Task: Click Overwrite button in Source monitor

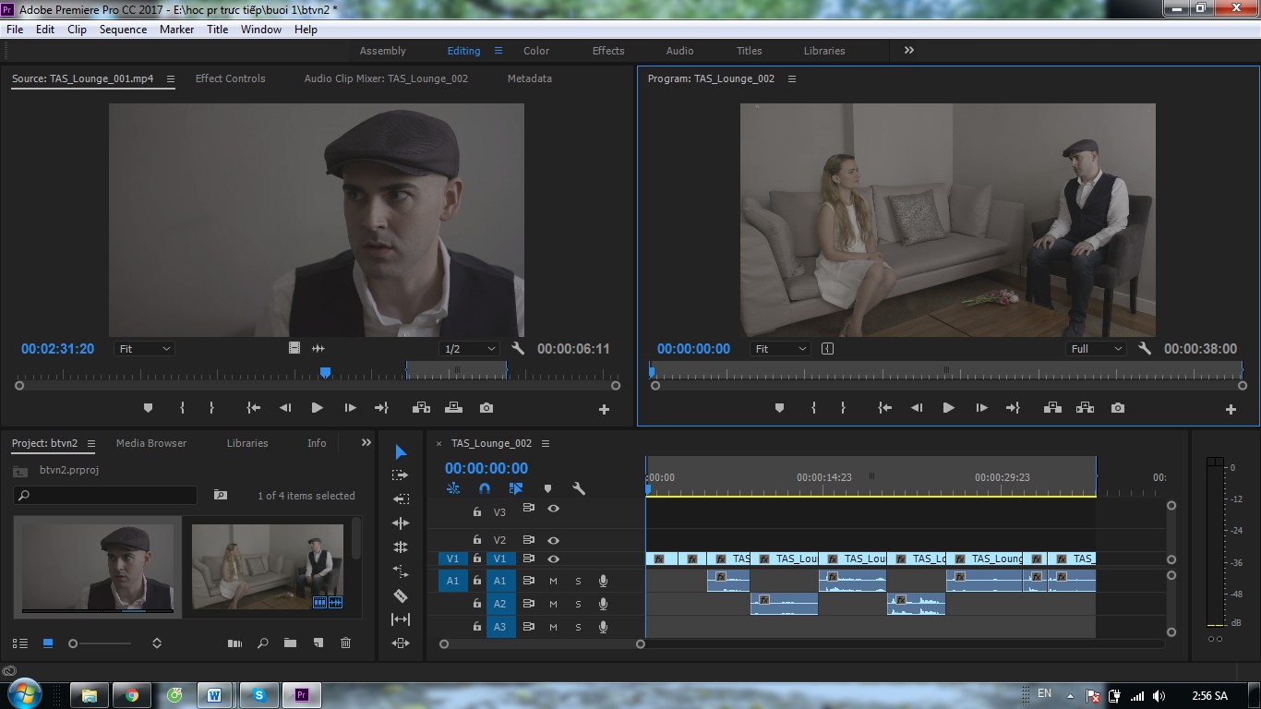Action: pyautogui.click(x=453, y=408)
